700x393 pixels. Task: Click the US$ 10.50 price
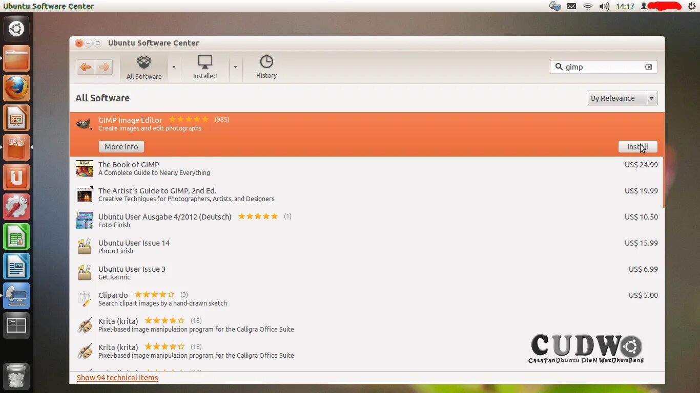(x=641, y=217)
